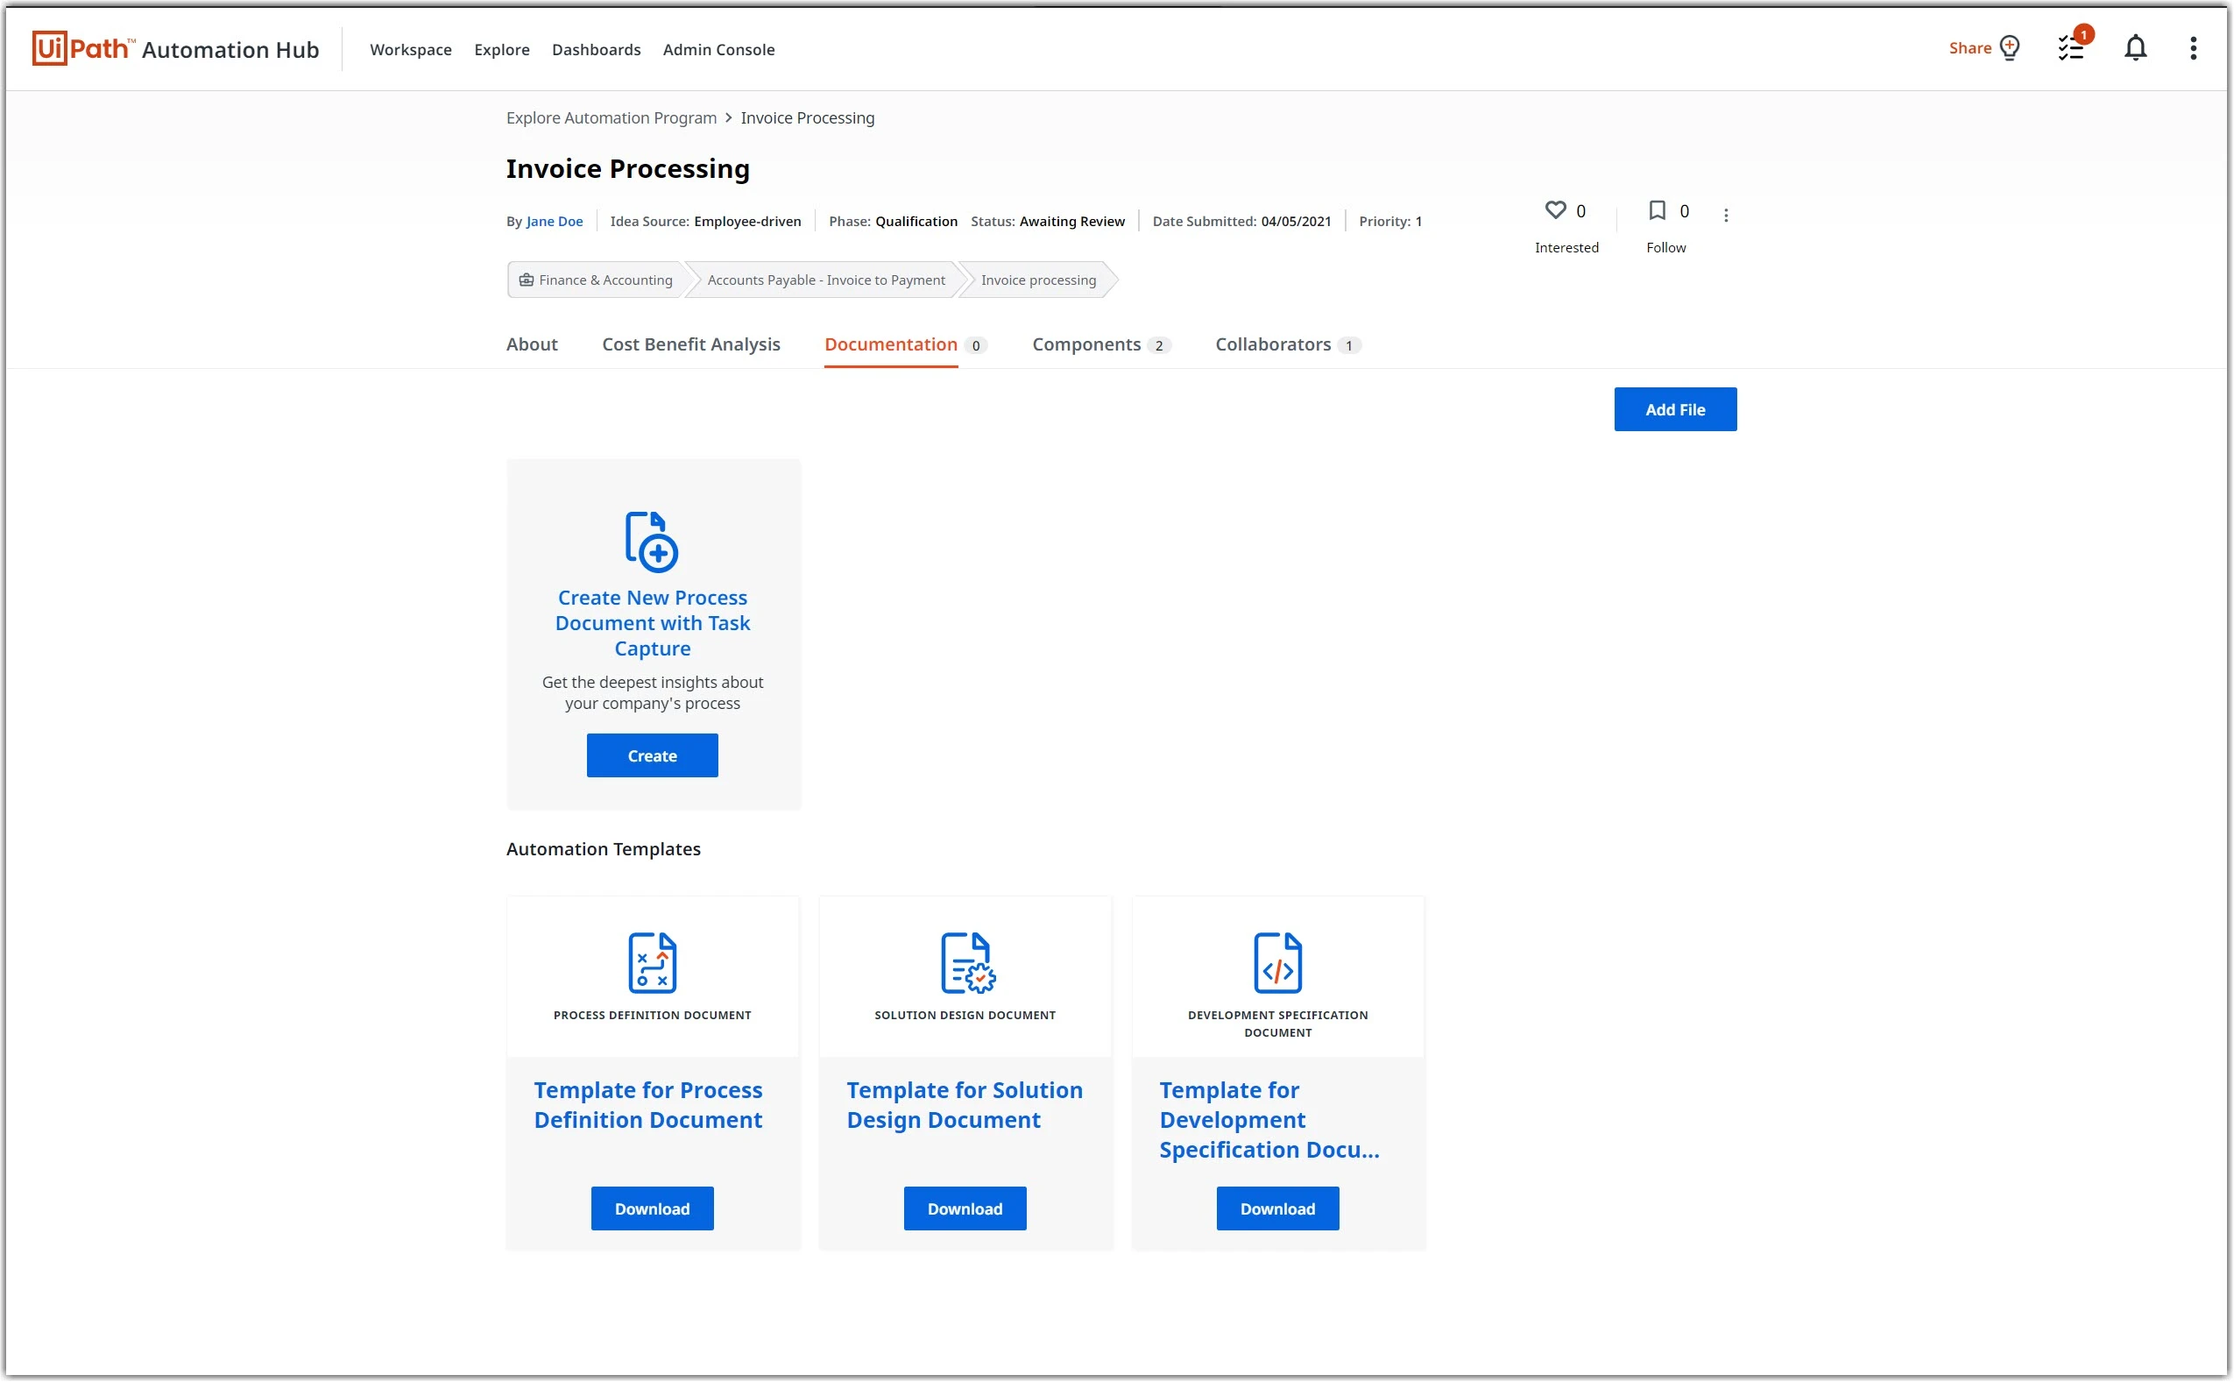Click the Process Definition Document icon
Screen dimensions: 2234x1382
[653, 962]
